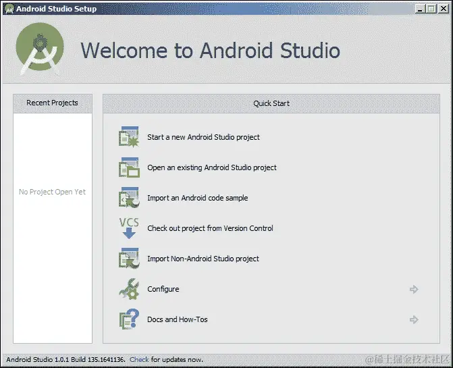The height and width of the screenshot is (368, 453).
Task: Expand Docs and How-Tos submenu arrow
Action: [x=414, y=319]
